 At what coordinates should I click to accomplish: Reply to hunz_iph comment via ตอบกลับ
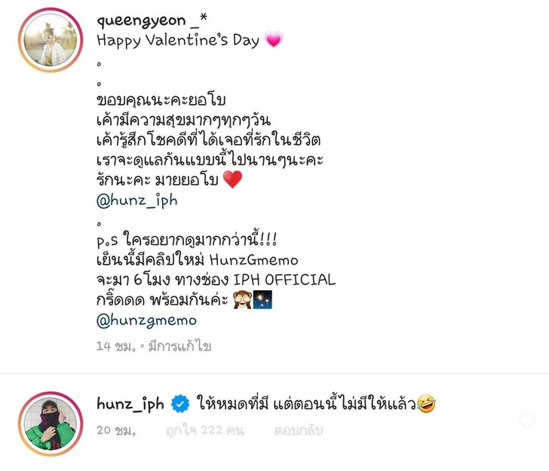pyautogui.click(x=299, y=430)
